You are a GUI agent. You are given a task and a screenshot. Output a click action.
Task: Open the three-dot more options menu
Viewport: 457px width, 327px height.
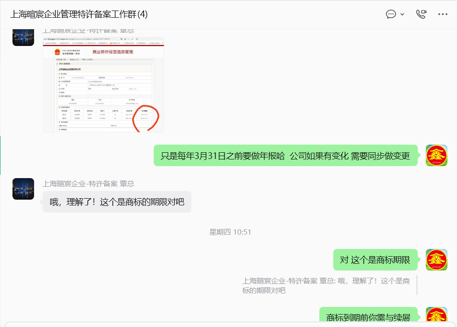coord(443,14)
